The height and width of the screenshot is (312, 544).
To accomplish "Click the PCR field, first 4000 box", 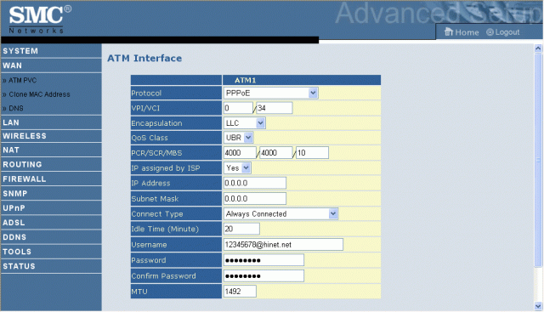I will click(240, 153).
